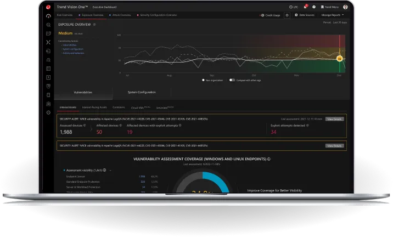Open the settings gear beside Credit Usage
The width and height of the screenshot is (393, 237).
point(287,15)
